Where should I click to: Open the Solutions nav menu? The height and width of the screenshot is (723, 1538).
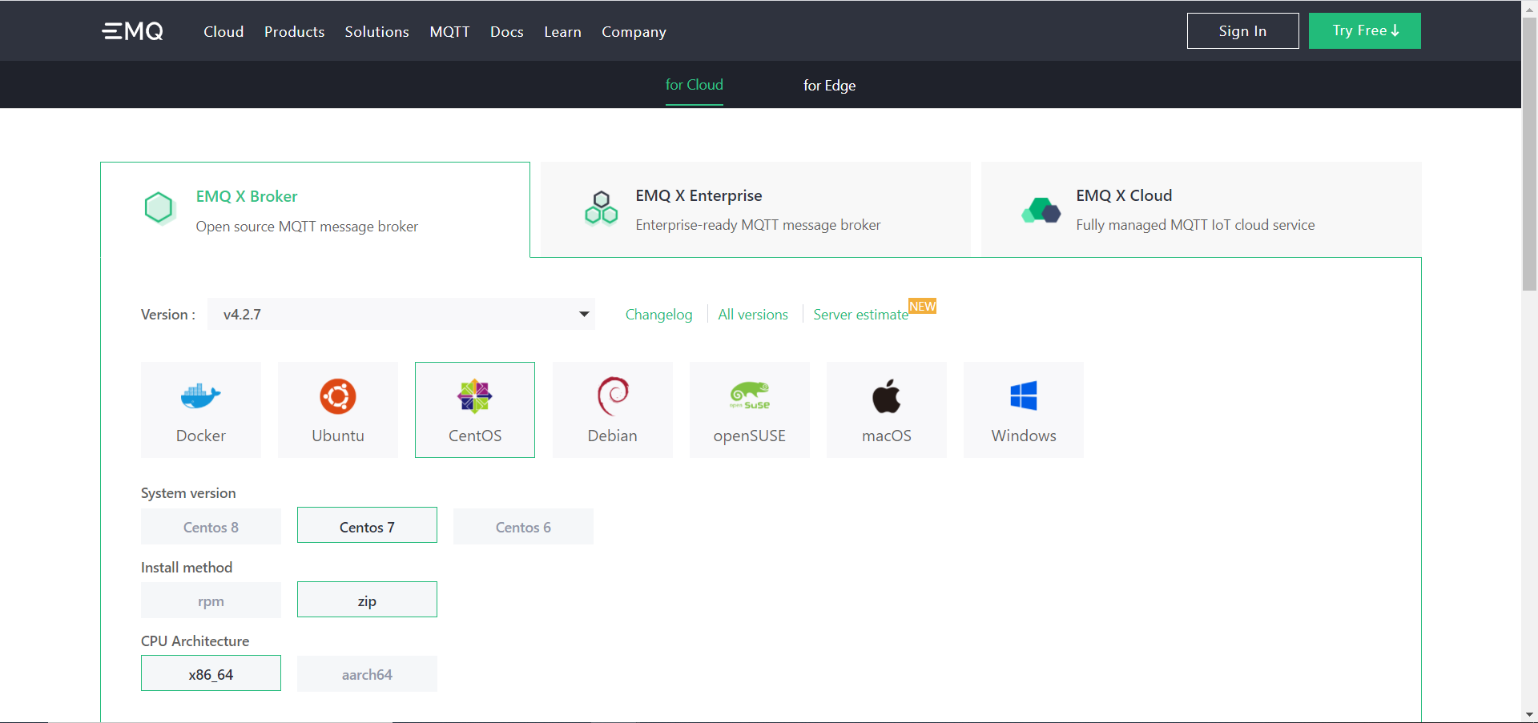click(x=376, y=32)
